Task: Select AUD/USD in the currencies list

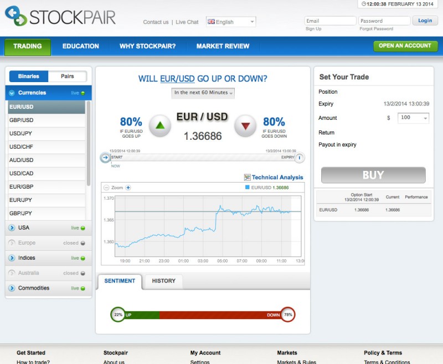Action: pyautogui.click(x=47, y=160)
